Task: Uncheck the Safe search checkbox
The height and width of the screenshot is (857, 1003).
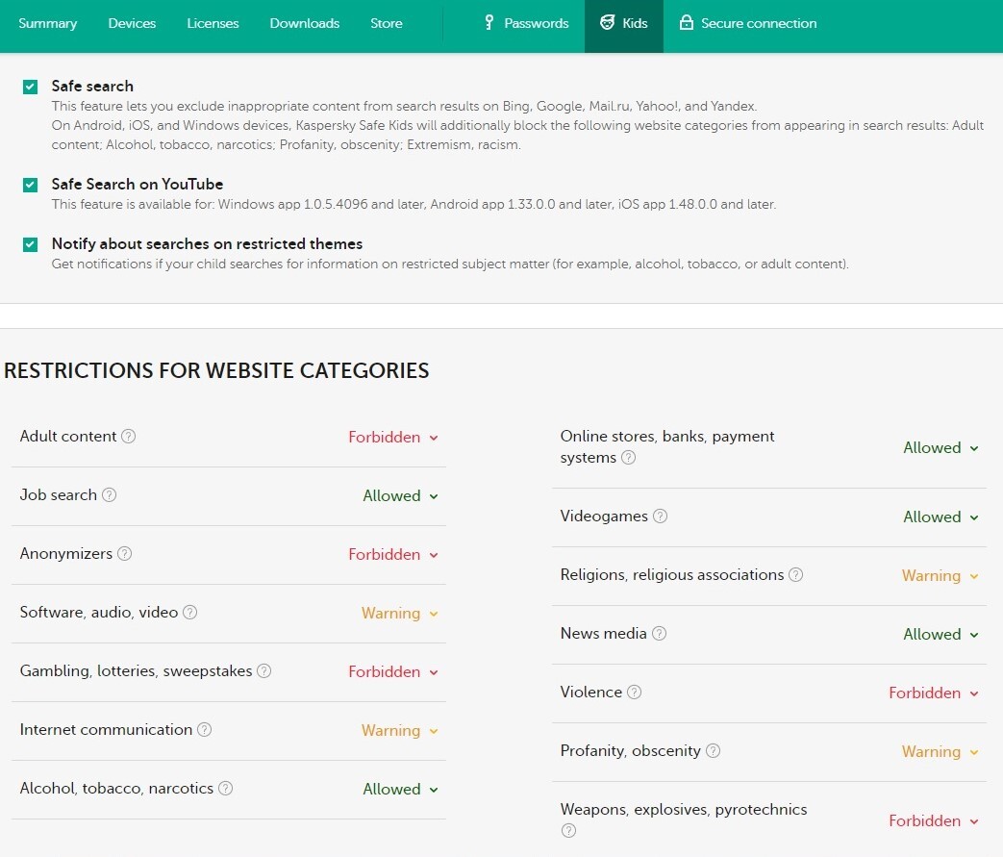Action: (x=31, y=88)
